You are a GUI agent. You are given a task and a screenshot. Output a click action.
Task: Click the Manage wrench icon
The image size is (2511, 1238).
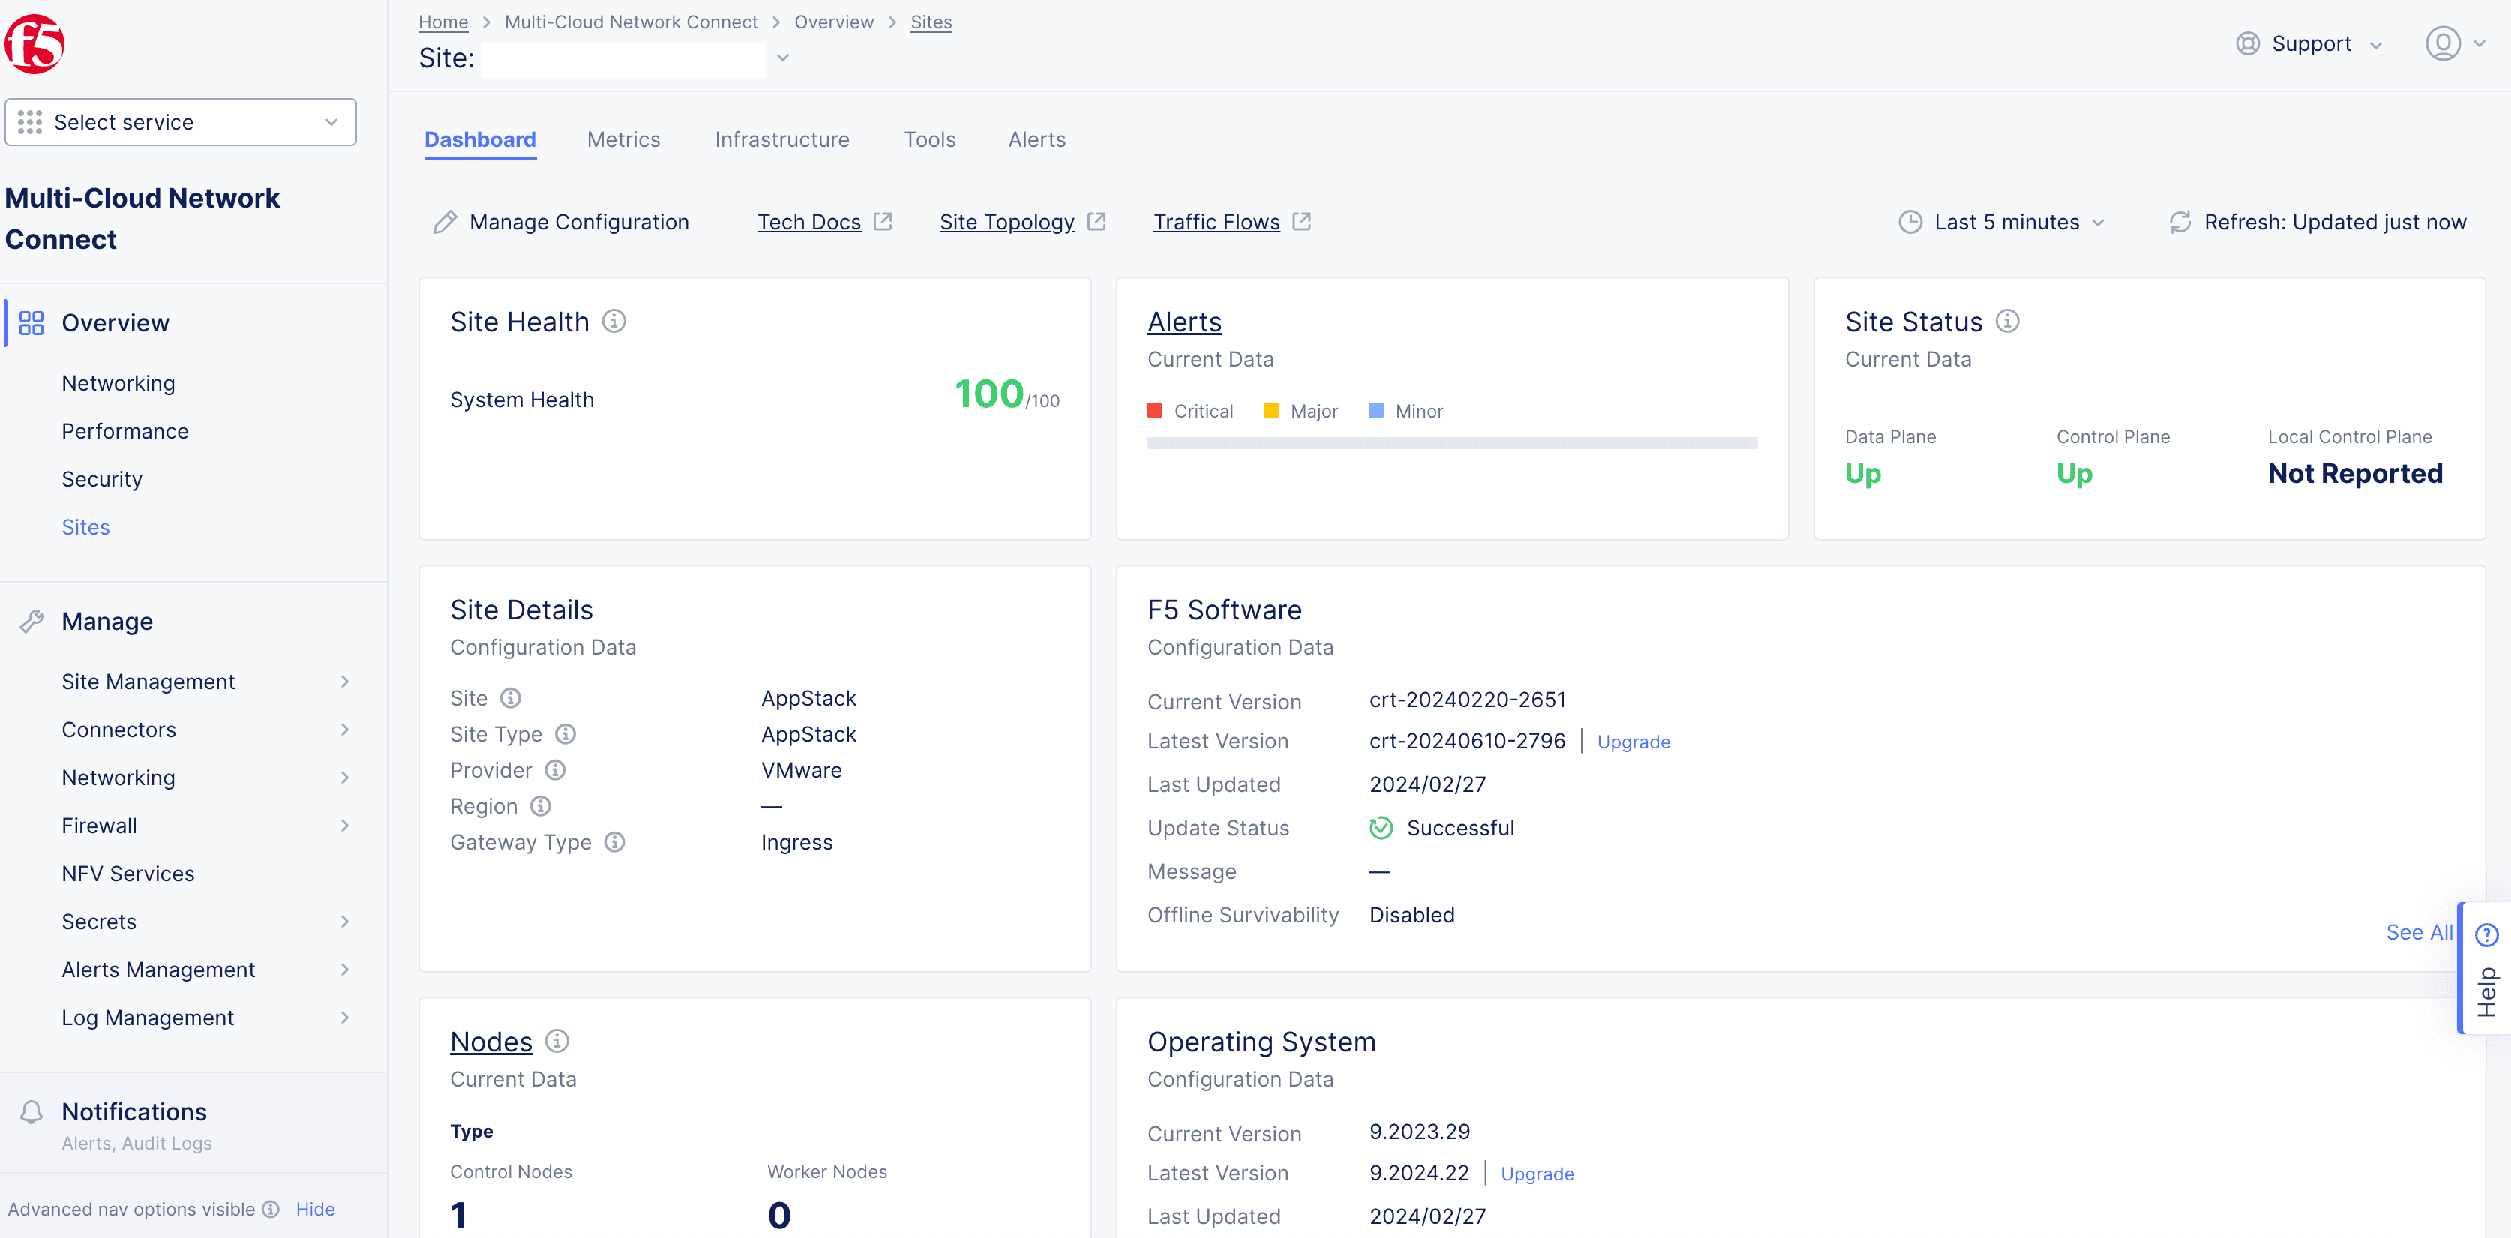pos(31,621)
